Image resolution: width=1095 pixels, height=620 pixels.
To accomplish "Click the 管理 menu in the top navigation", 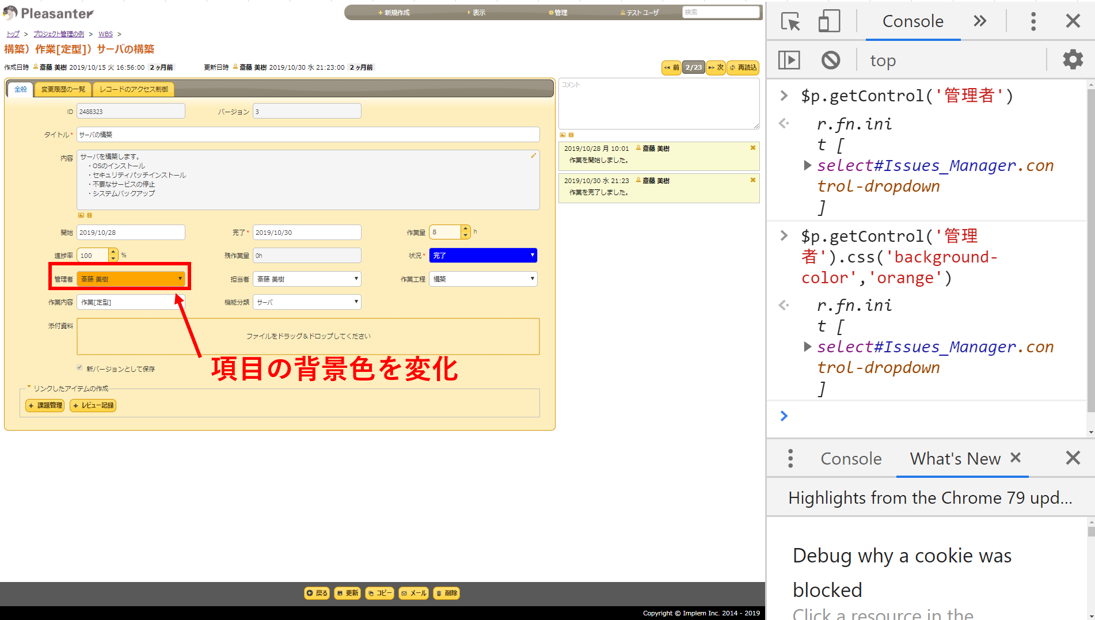I will pos(557,12).
